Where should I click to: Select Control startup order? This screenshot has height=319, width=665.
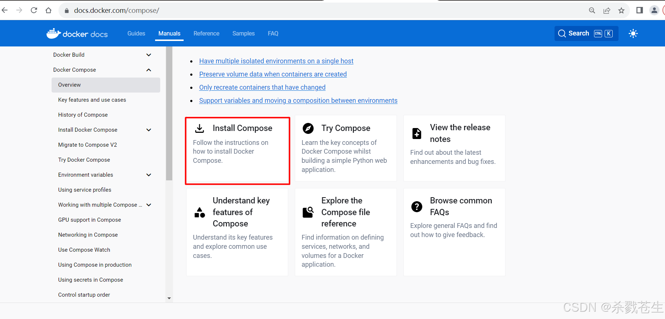(84, 295)
